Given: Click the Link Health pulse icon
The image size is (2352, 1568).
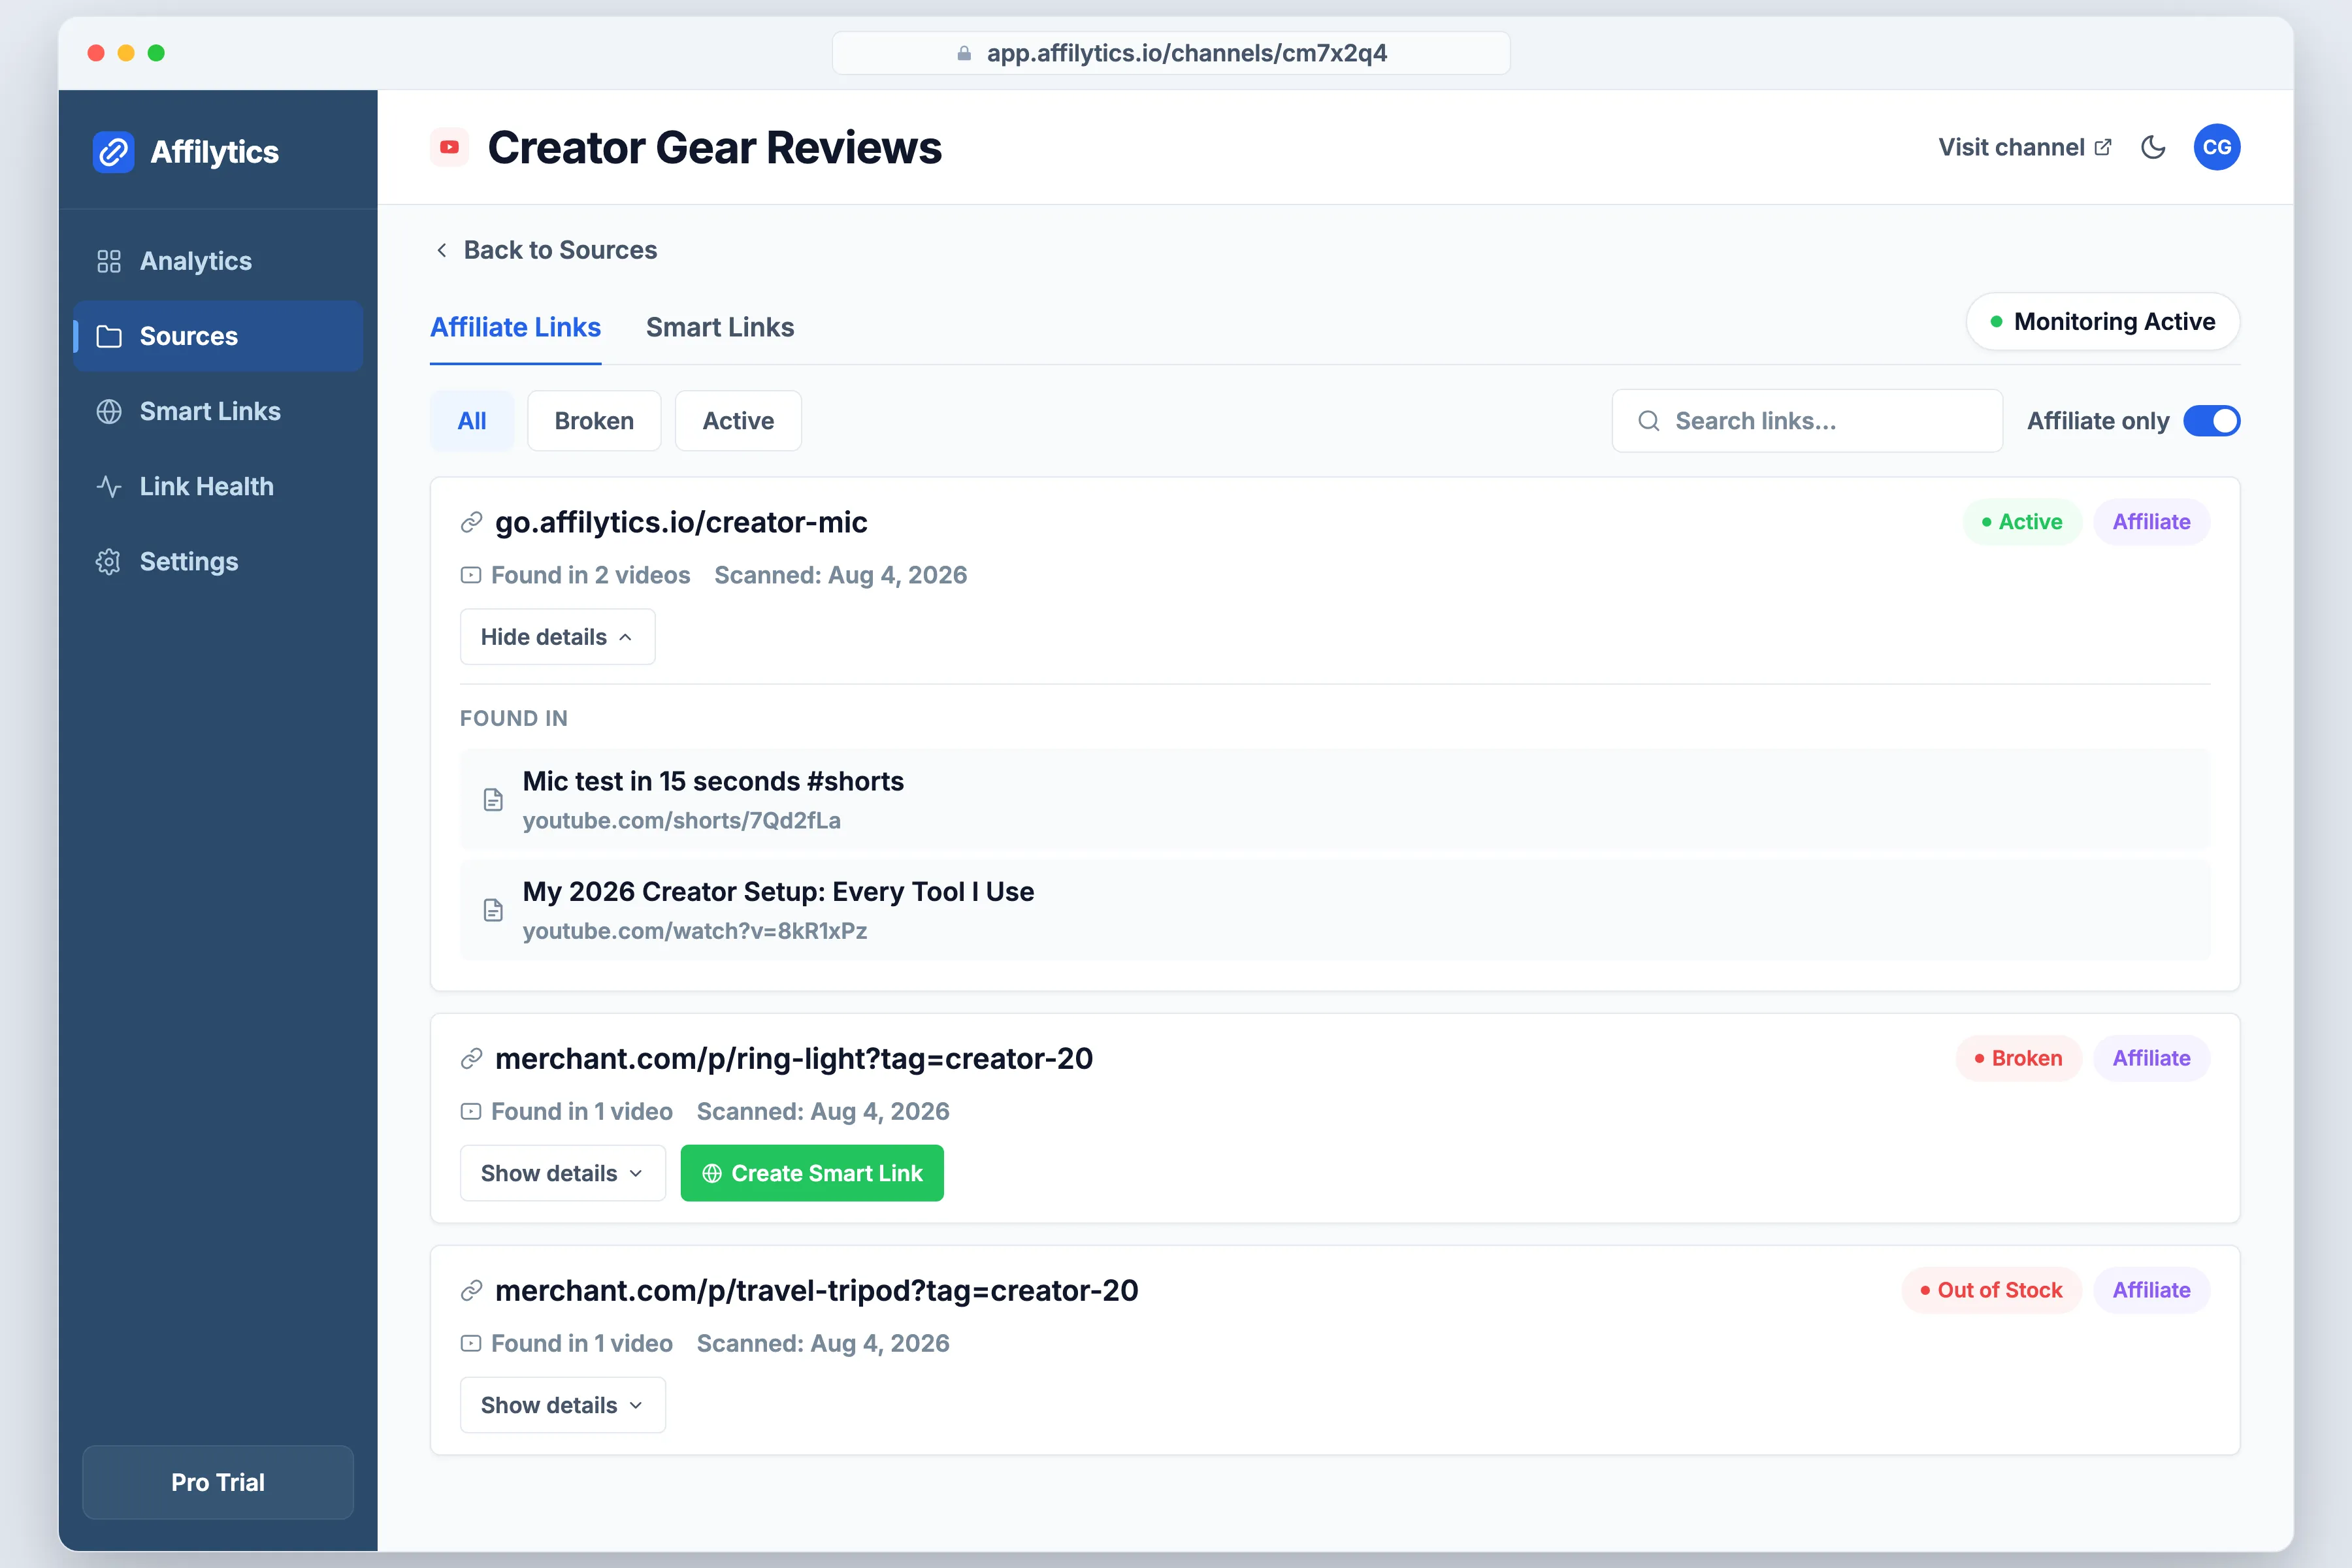Looking at the screenshot, I should coord(109,486).
